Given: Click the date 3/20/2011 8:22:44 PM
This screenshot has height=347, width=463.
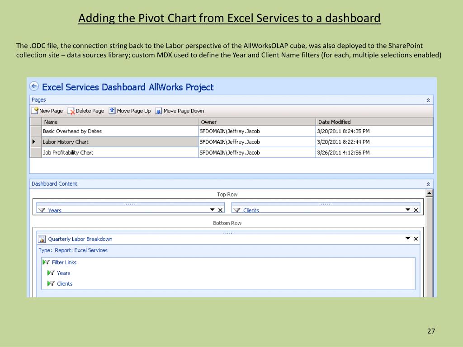Looking at the screenshot, I should coord(343,142).
